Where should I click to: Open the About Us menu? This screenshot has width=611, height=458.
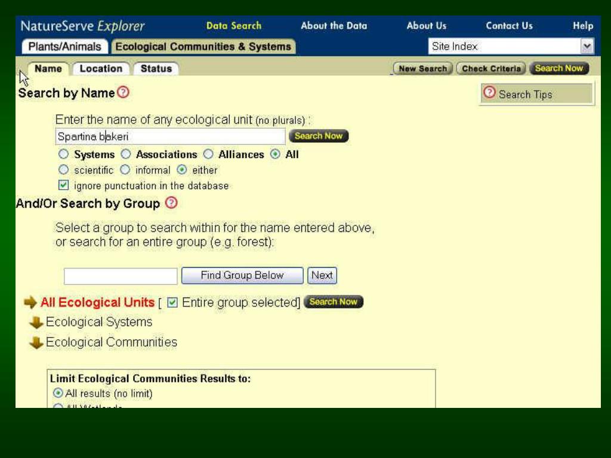click(x=426, y=26)
